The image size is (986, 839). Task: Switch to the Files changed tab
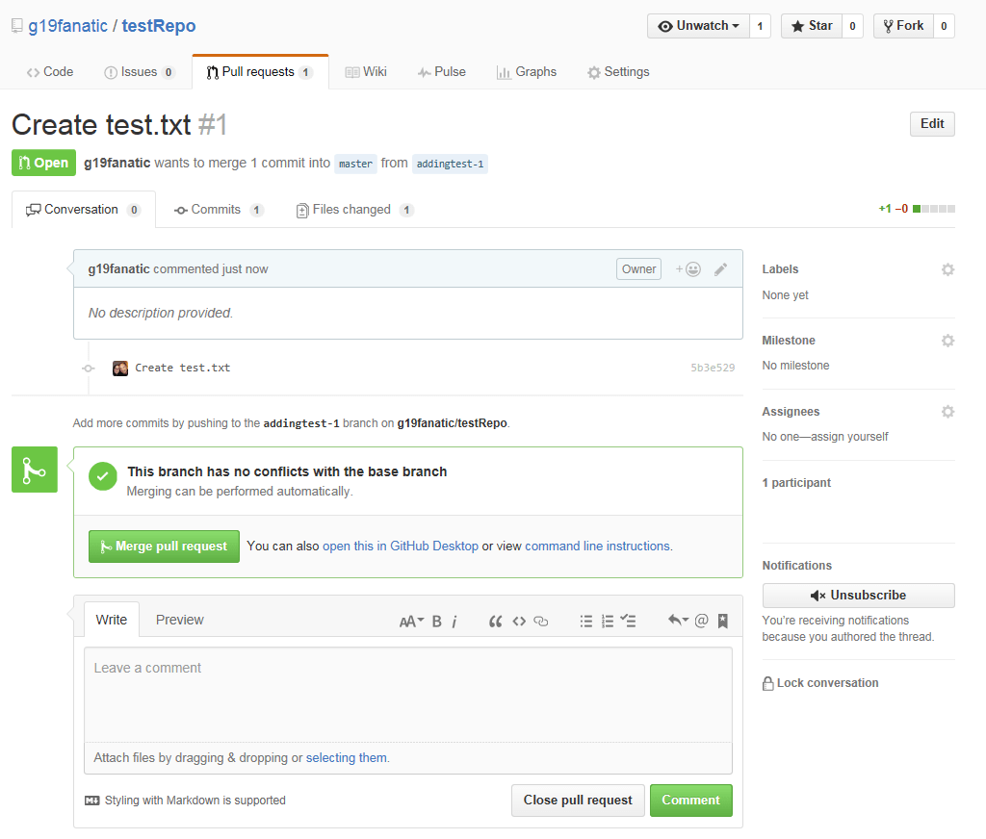(354, 210)
